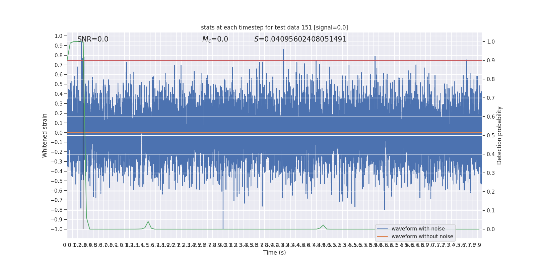Screen dimensions: 536x268
Task: Click the black vertical marker line
Action: (83, 135)
